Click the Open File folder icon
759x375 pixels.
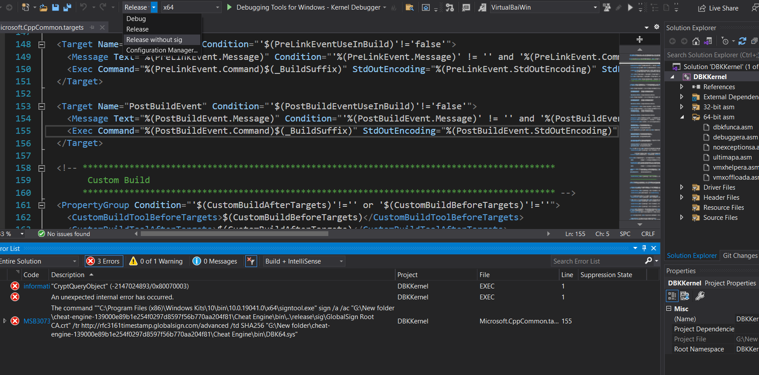pos(43,7)
